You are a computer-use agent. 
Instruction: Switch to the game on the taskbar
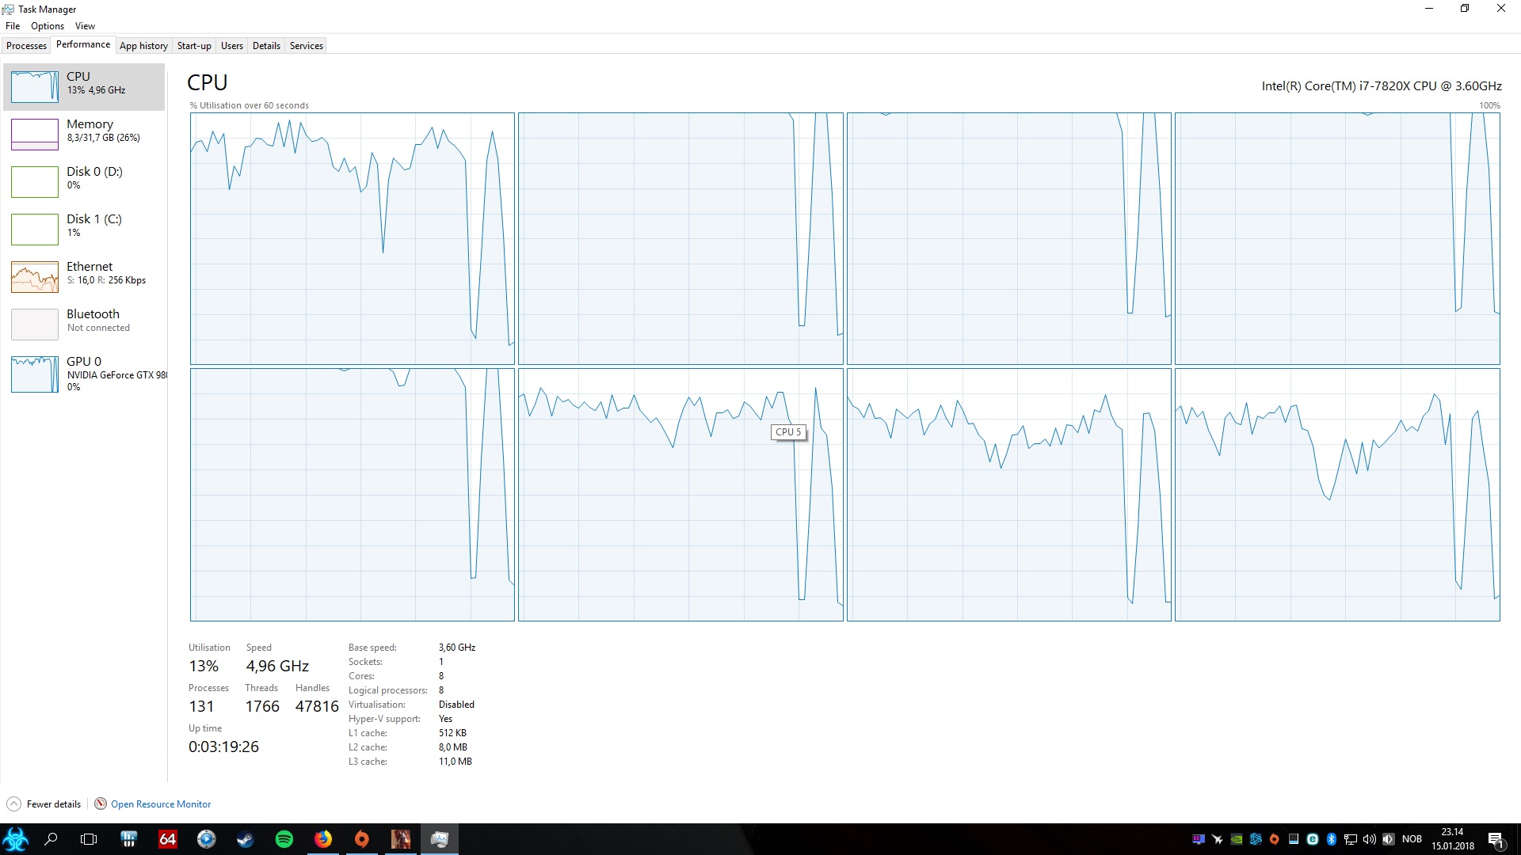(401, 839)
